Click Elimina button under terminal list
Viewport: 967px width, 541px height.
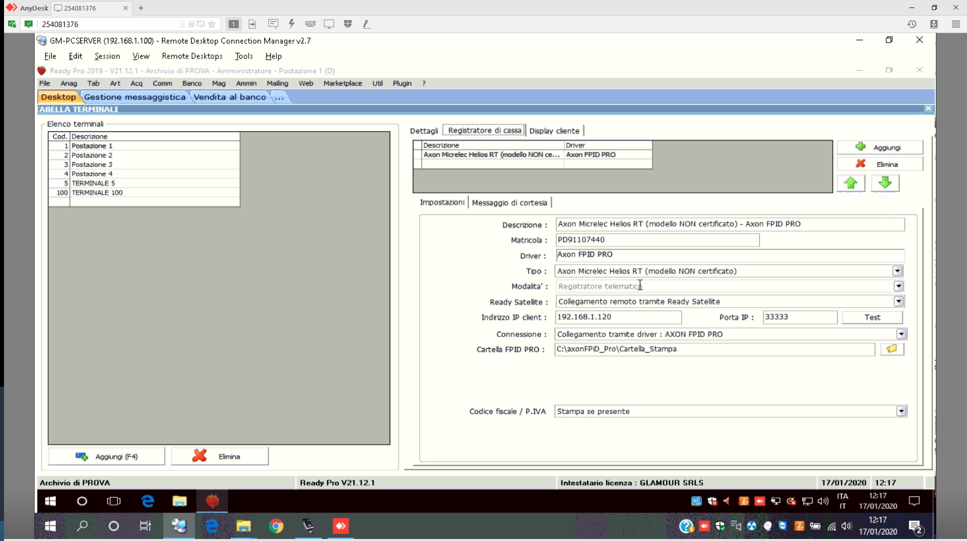(220, 456)
